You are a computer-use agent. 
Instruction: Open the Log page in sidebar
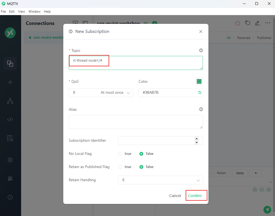coord(10,138)
